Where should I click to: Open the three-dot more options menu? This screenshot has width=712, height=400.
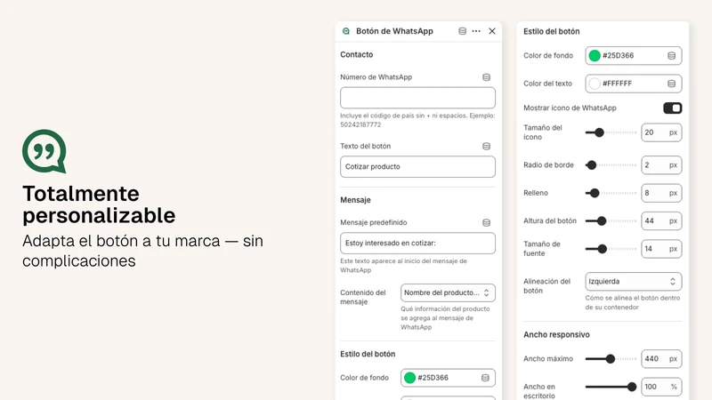pos(476,31)
